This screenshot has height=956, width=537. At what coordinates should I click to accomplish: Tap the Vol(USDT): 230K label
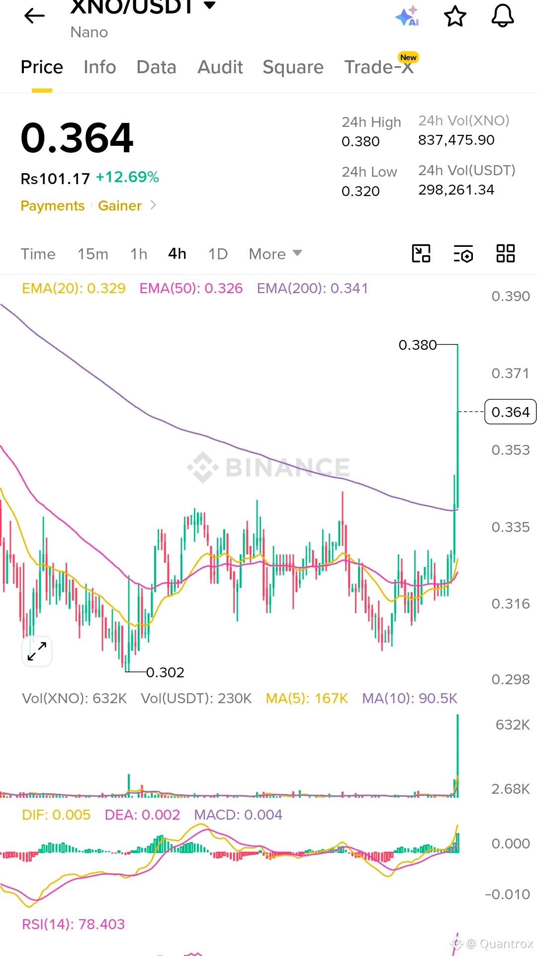click(x=196, y=698)
